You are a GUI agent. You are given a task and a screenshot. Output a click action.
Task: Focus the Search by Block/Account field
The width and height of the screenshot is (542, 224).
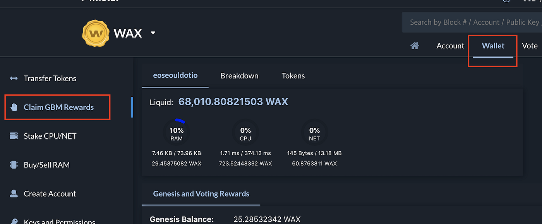pos(472,22)
